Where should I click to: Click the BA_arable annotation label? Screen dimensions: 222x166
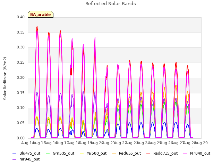pos(41,14)
